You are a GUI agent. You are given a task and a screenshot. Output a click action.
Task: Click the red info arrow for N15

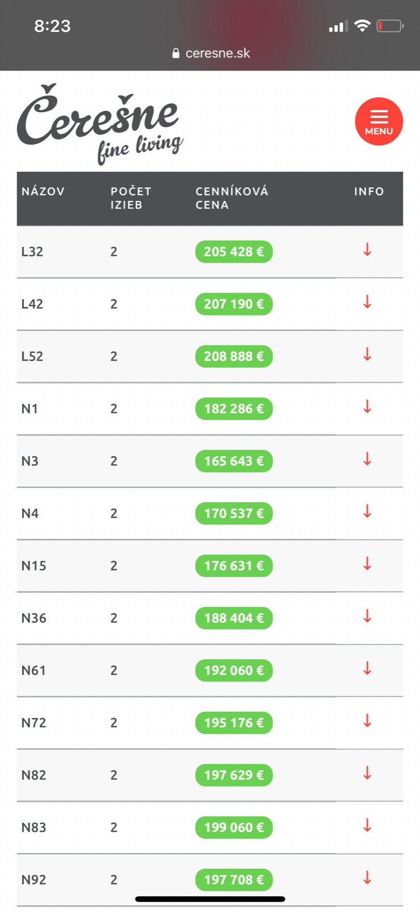[367, 564]
